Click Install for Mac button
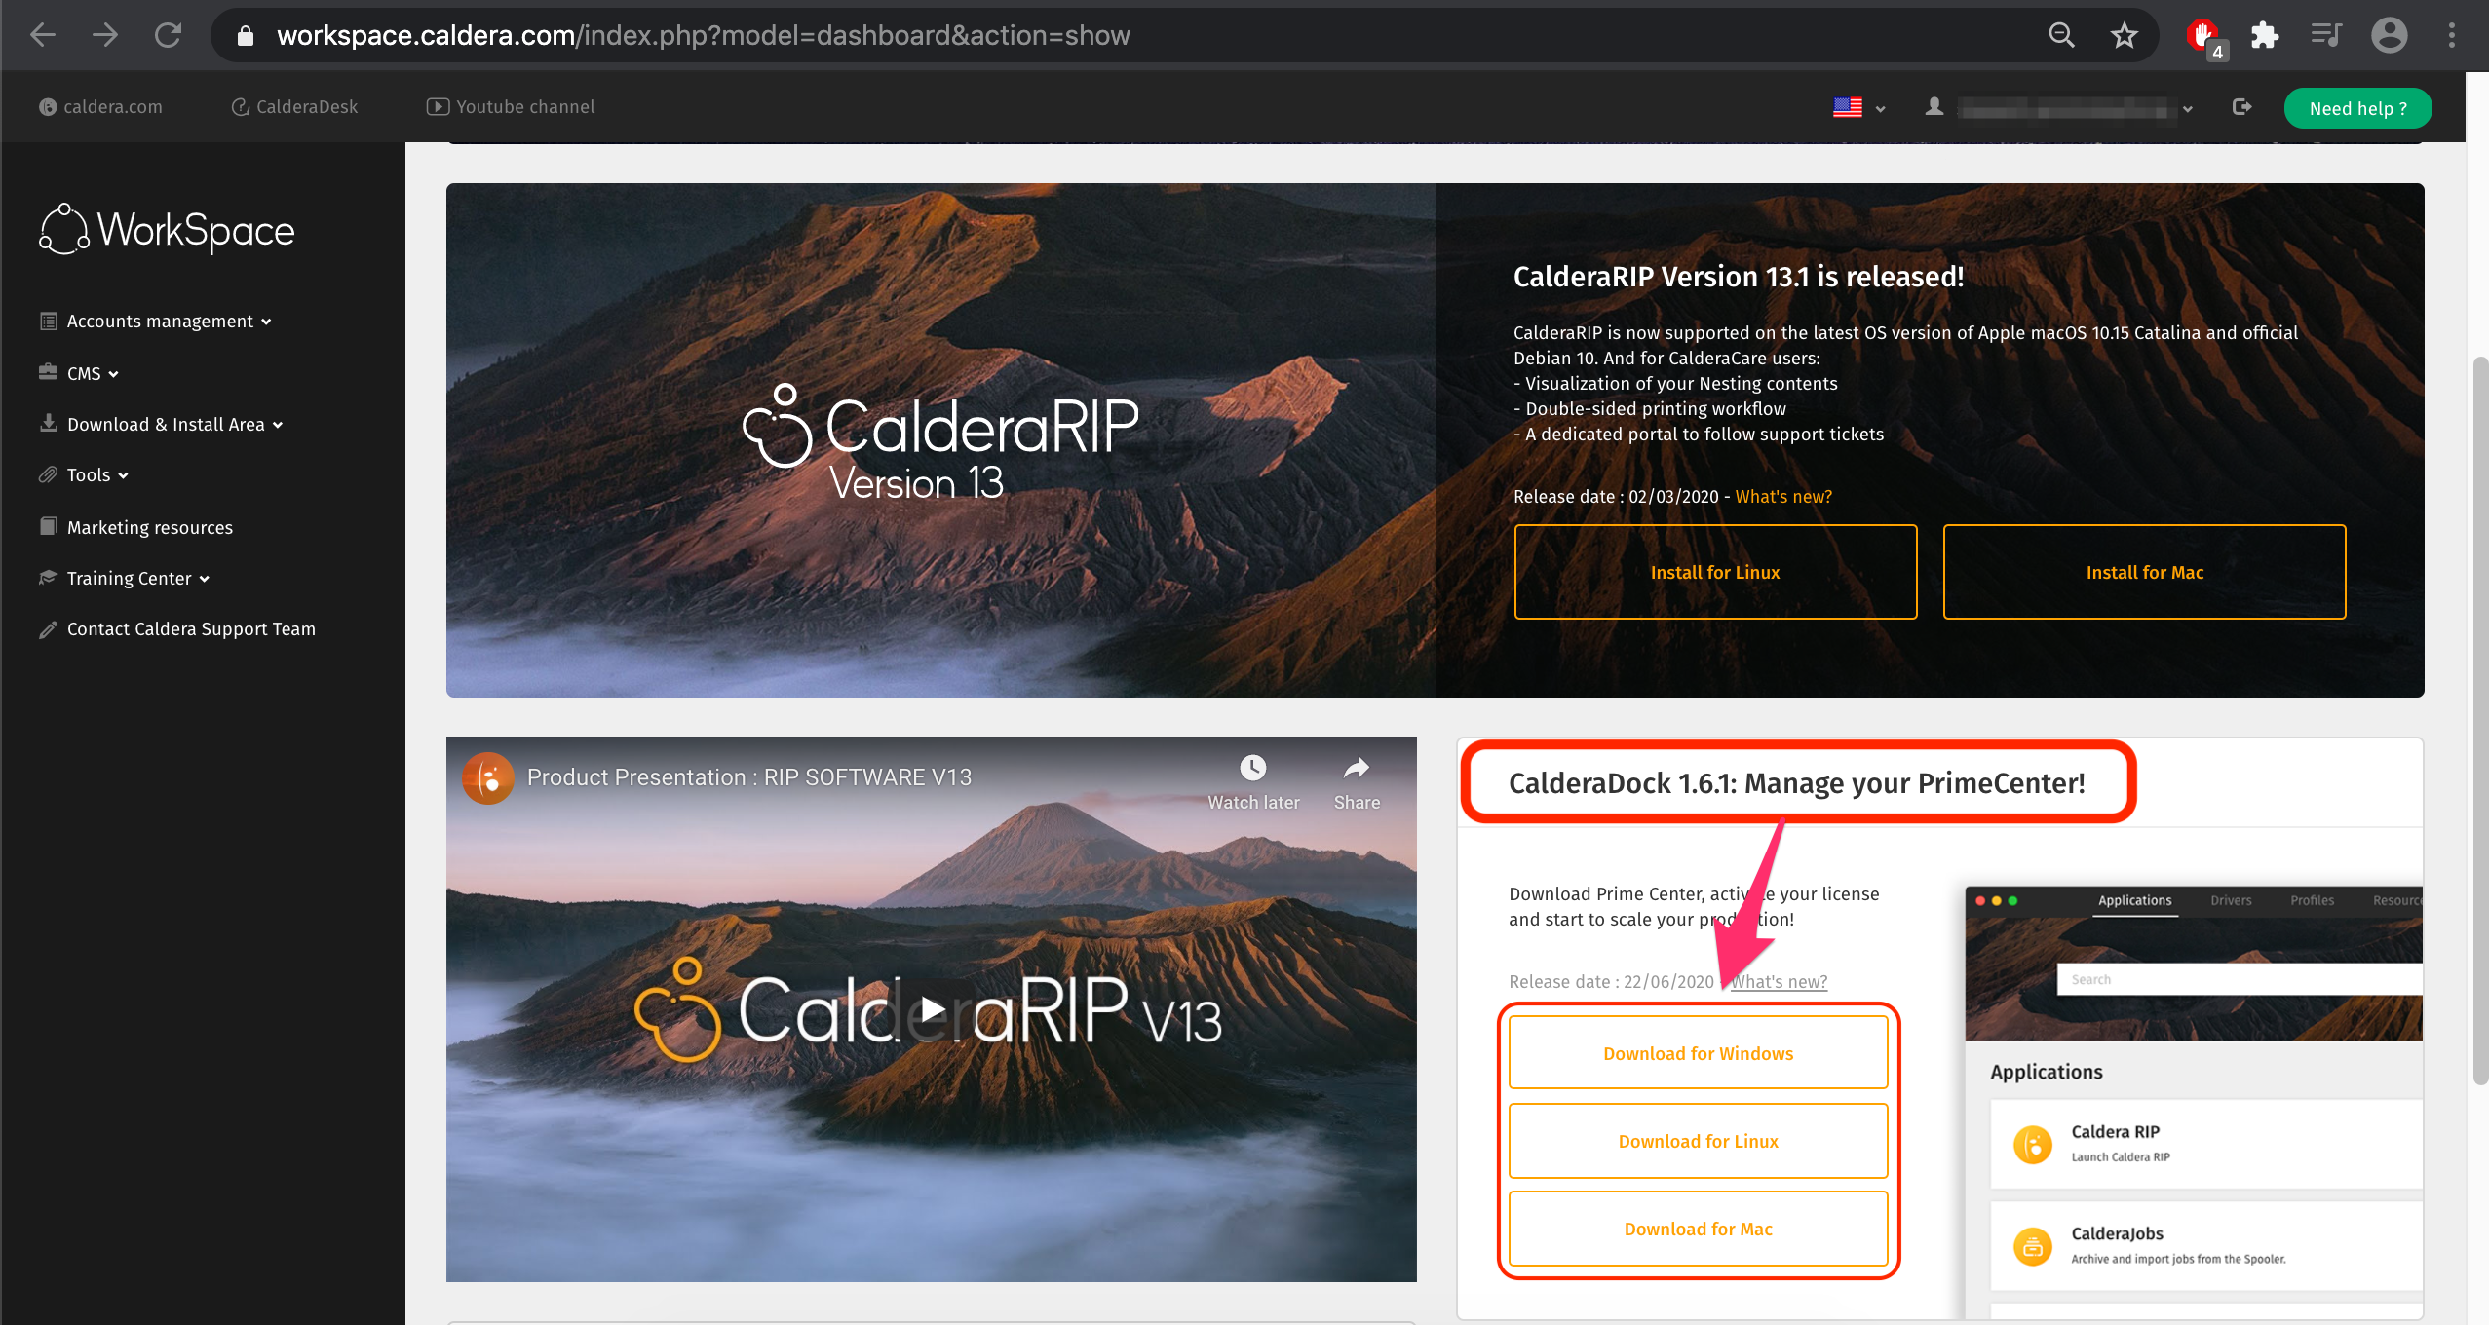 click(x=2143, y=573)
